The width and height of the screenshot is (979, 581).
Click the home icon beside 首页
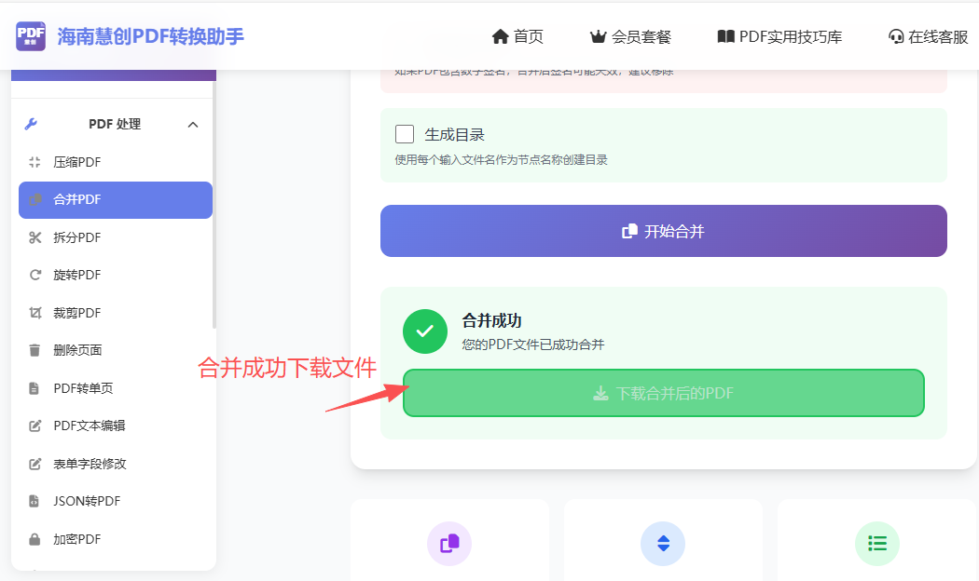[500, 37]
